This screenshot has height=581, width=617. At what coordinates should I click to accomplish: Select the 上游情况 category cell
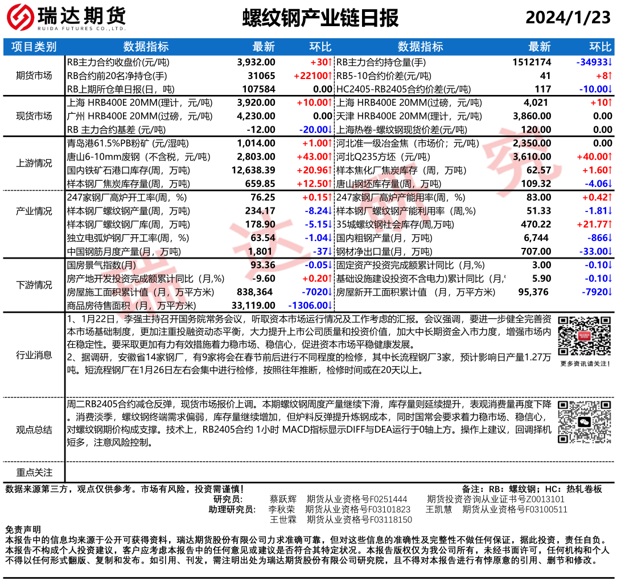point(34,163)
